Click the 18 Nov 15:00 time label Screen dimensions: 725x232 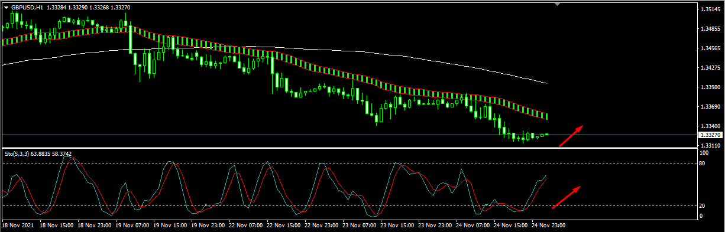pos(57,225)
